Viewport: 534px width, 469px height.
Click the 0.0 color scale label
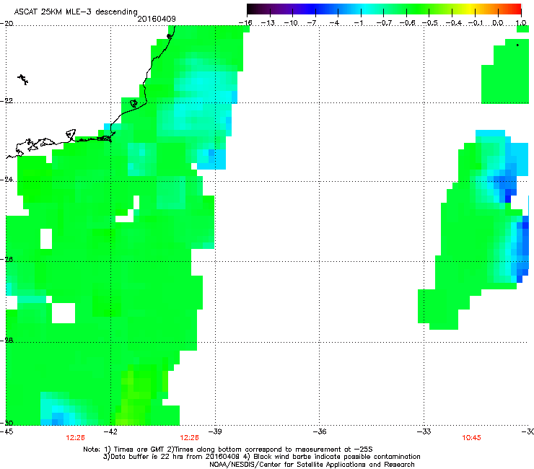pos(498,23)
